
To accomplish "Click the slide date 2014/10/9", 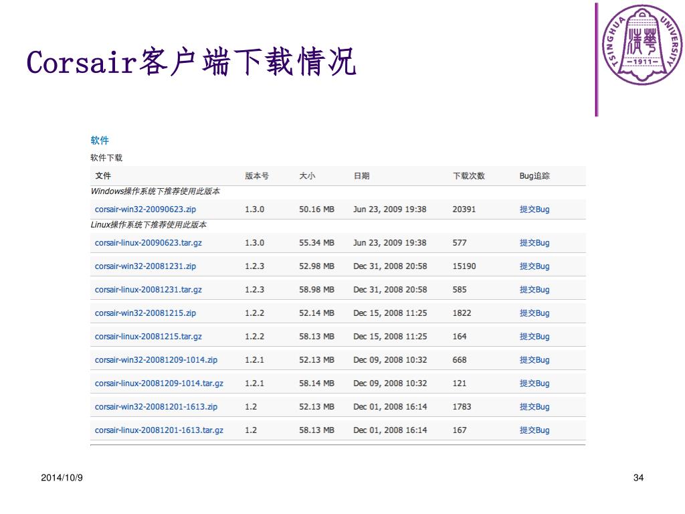I will (62, 478).
